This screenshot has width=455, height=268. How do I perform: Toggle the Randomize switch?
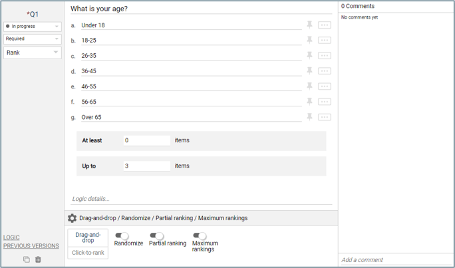[122, 236]
